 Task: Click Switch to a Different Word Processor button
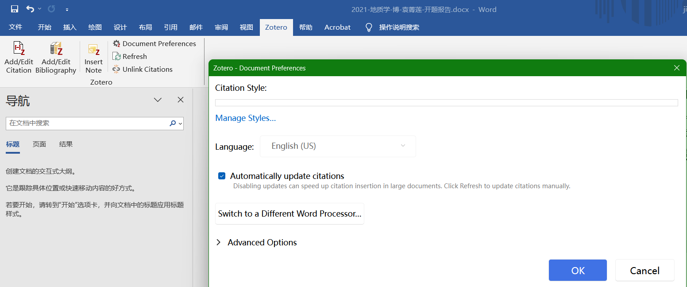(x=289, y=214)
